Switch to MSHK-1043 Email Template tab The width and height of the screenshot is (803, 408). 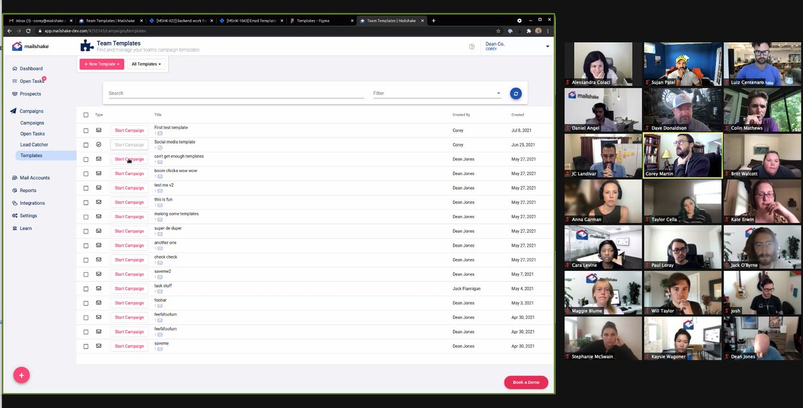(x=252, y=21)
